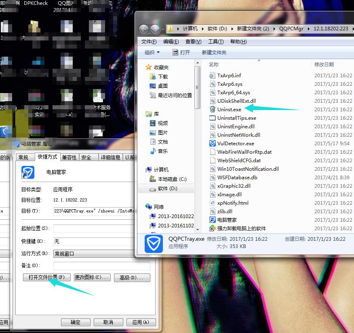Click the Explorer back arrow button
The height and width of the screenshot is (333, 354).
coord(143,29)
